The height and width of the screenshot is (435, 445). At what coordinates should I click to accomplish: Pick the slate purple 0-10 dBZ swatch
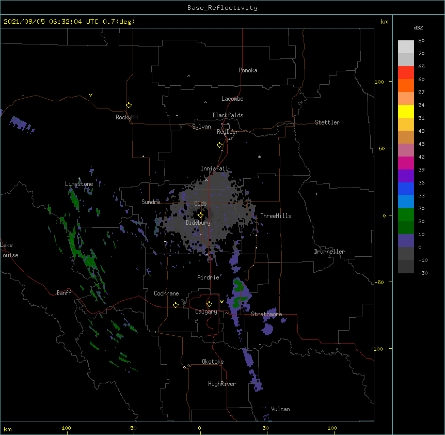pyautogui.click(x=406, y=241)
